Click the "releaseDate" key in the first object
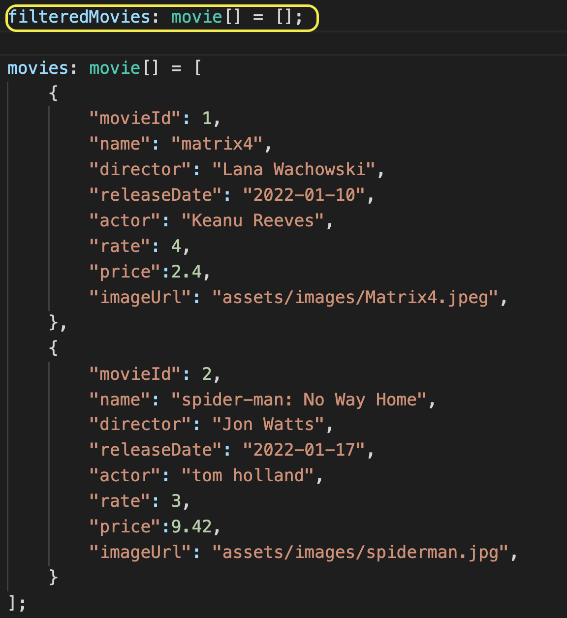The height and width of the screenshot is (618, 567). 156,195
